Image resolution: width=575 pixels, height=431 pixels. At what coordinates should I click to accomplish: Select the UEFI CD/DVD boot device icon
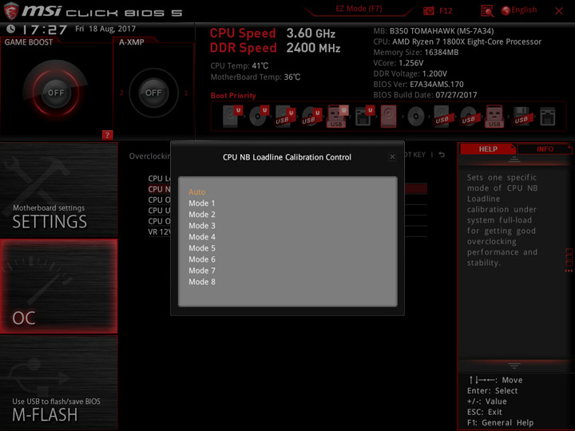(259, 116)
